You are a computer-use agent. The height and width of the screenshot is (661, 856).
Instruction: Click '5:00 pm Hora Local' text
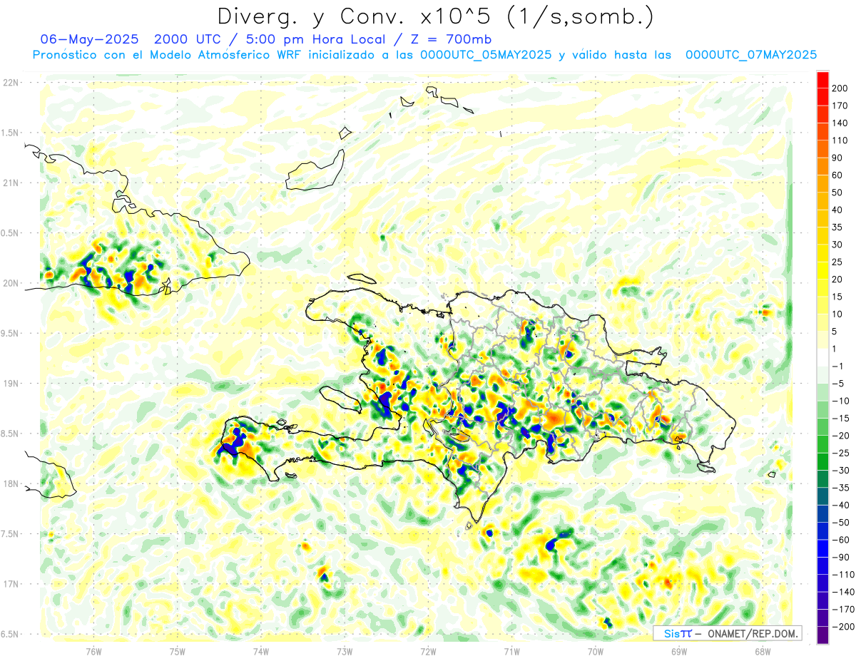click(315, 39)
